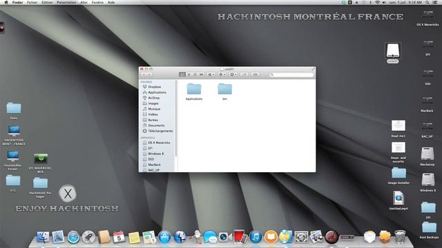Select MacBack volume in Finder sidebar
This screenshot has height=248, width=442.
pyautogui.click(x=154, y=165)
